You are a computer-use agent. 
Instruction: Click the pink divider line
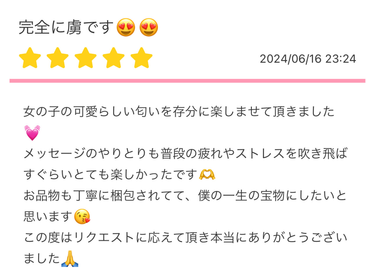(x=187, y=81)
